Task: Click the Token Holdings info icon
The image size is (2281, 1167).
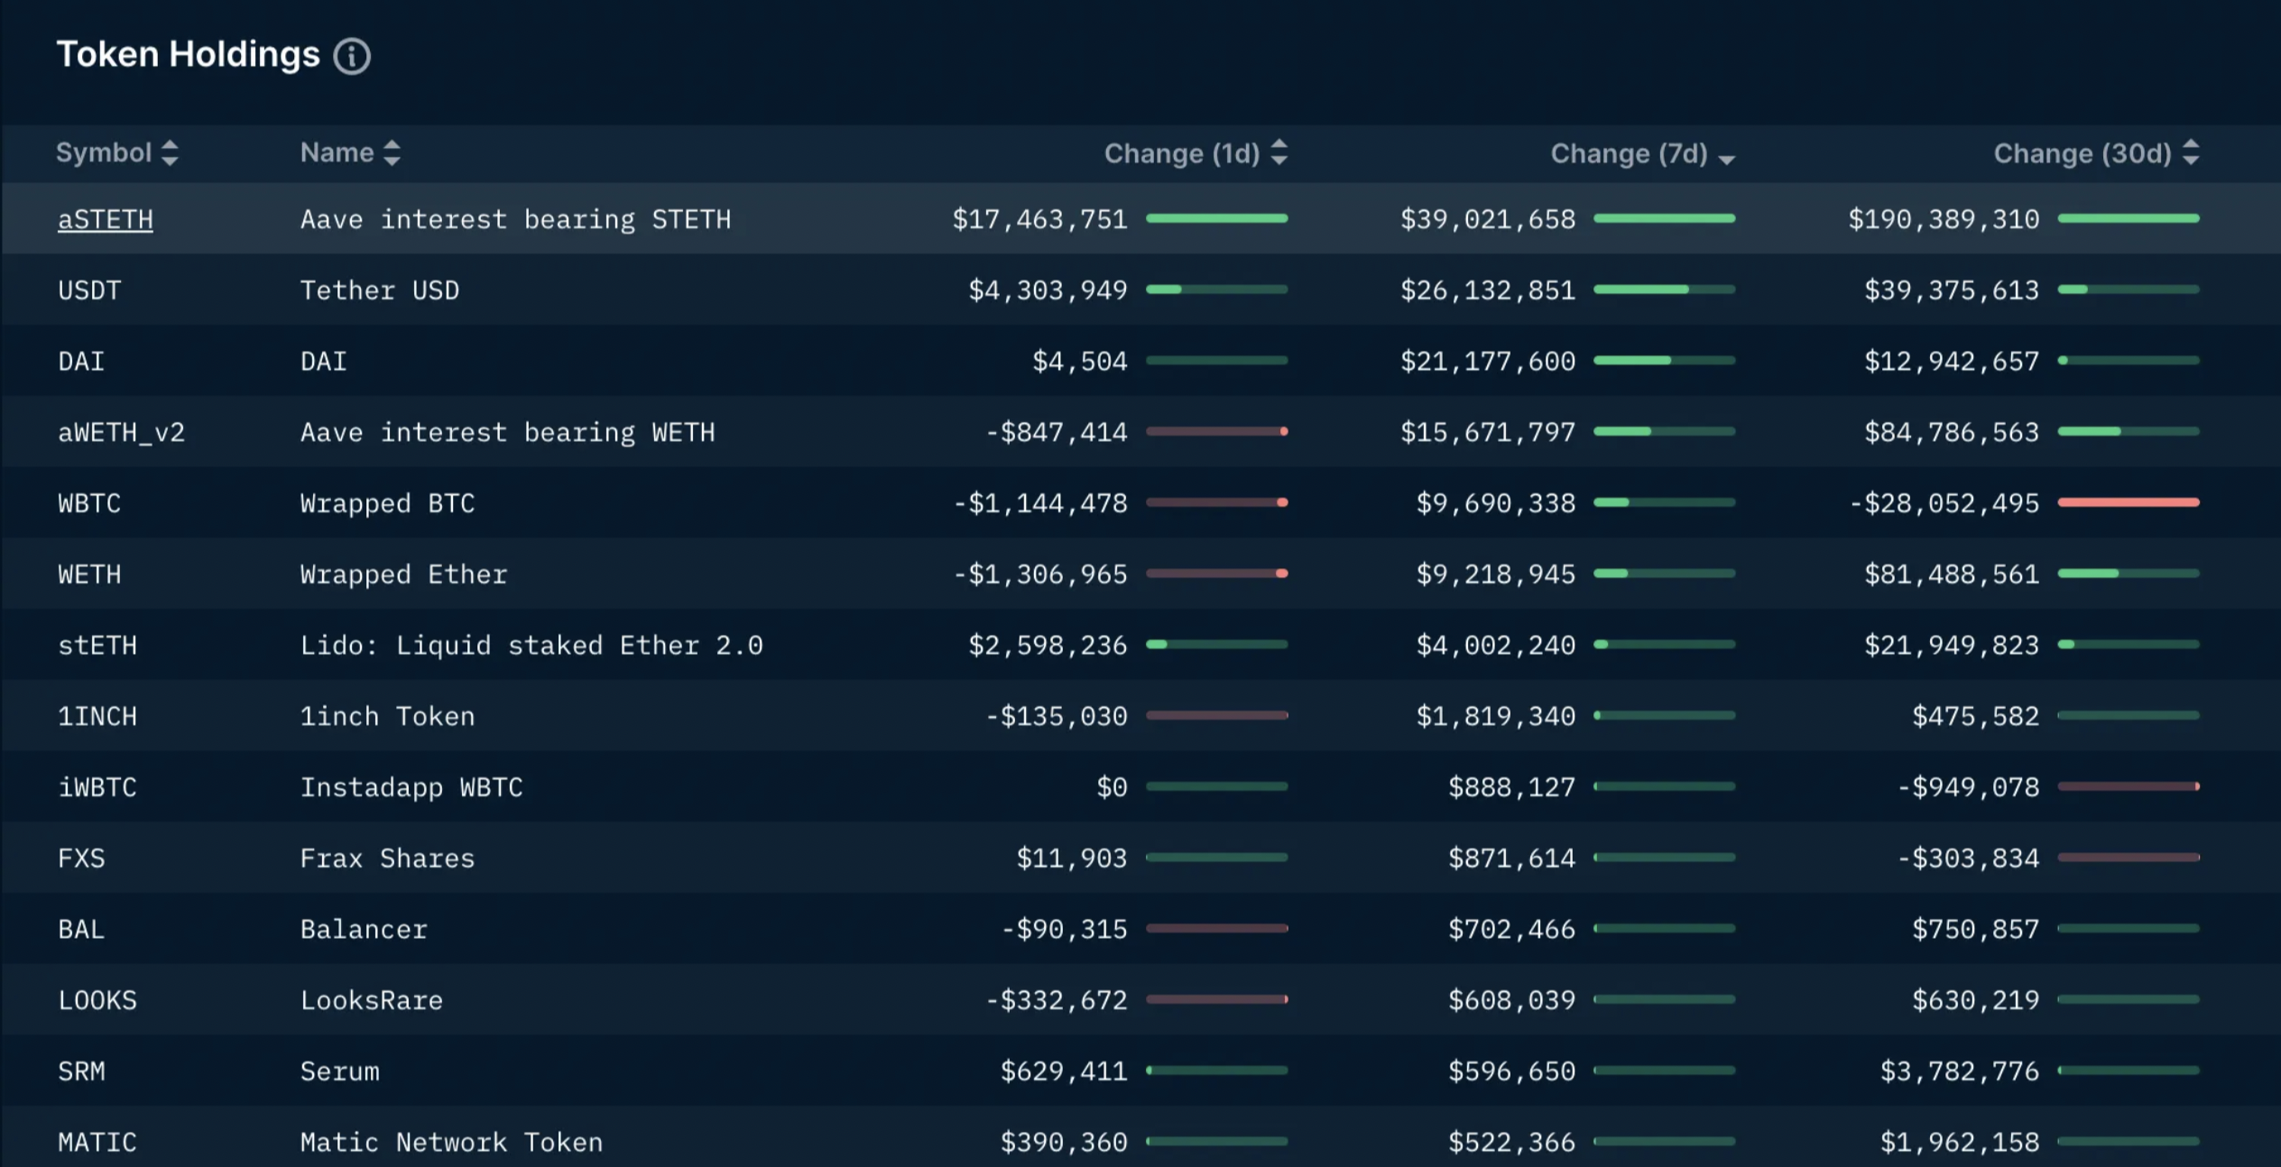Action: (x=352, y=56)
